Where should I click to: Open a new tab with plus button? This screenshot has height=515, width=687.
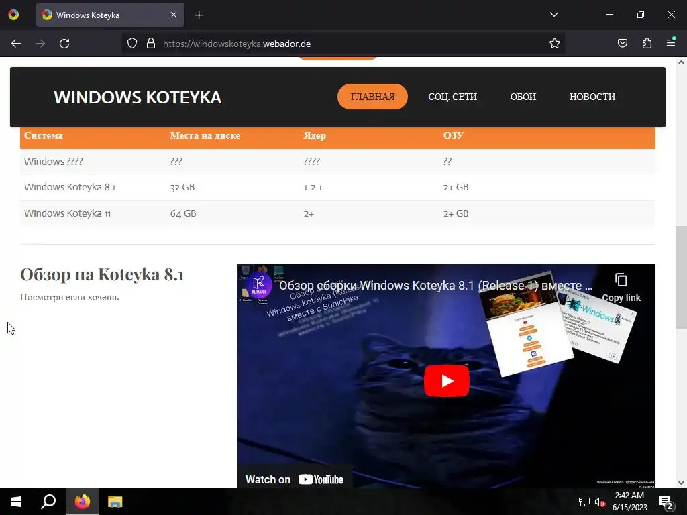[199, 15]
